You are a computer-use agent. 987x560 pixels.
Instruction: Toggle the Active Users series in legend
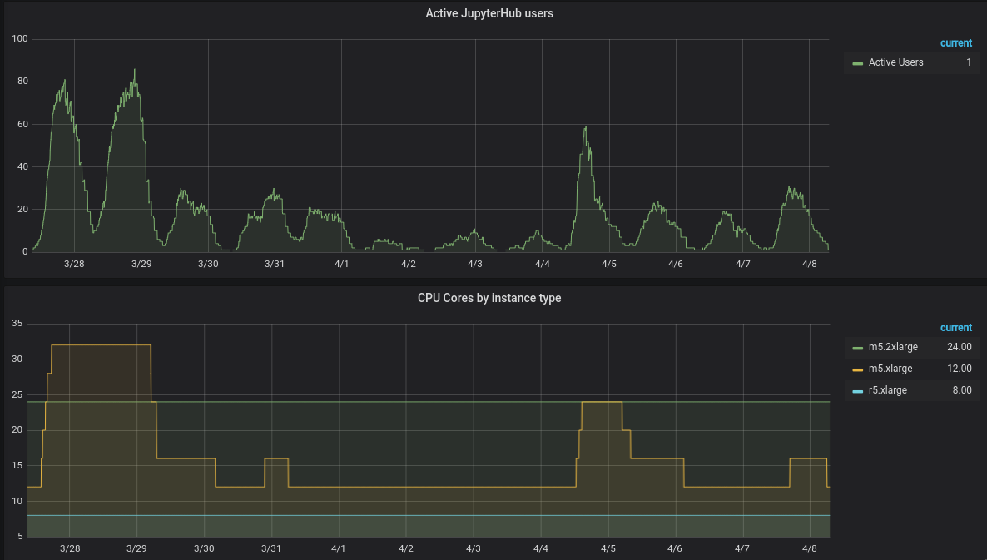[x=895, y=62]
